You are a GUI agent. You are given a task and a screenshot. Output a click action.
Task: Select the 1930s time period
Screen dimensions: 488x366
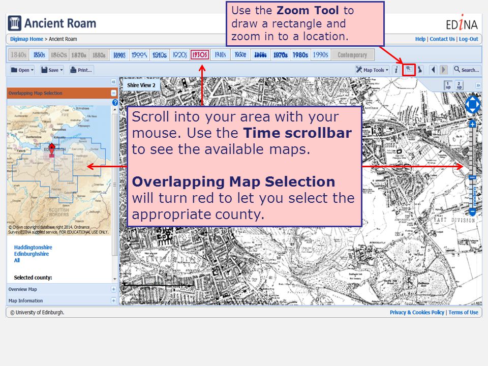point(199,55)
